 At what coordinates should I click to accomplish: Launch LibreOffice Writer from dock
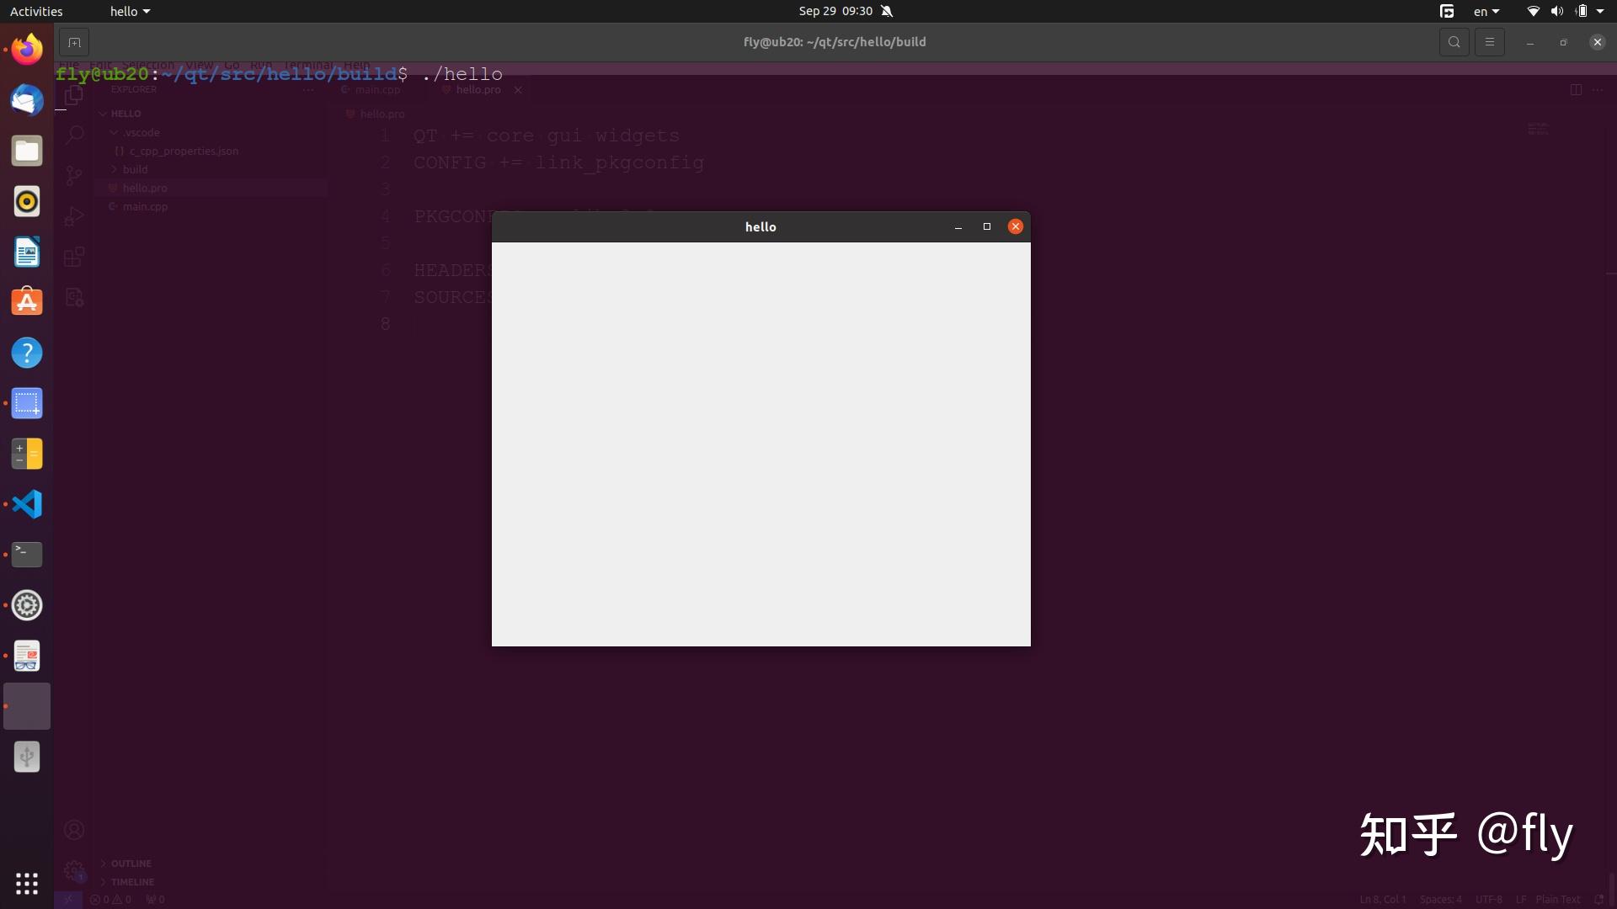[27, 252]
